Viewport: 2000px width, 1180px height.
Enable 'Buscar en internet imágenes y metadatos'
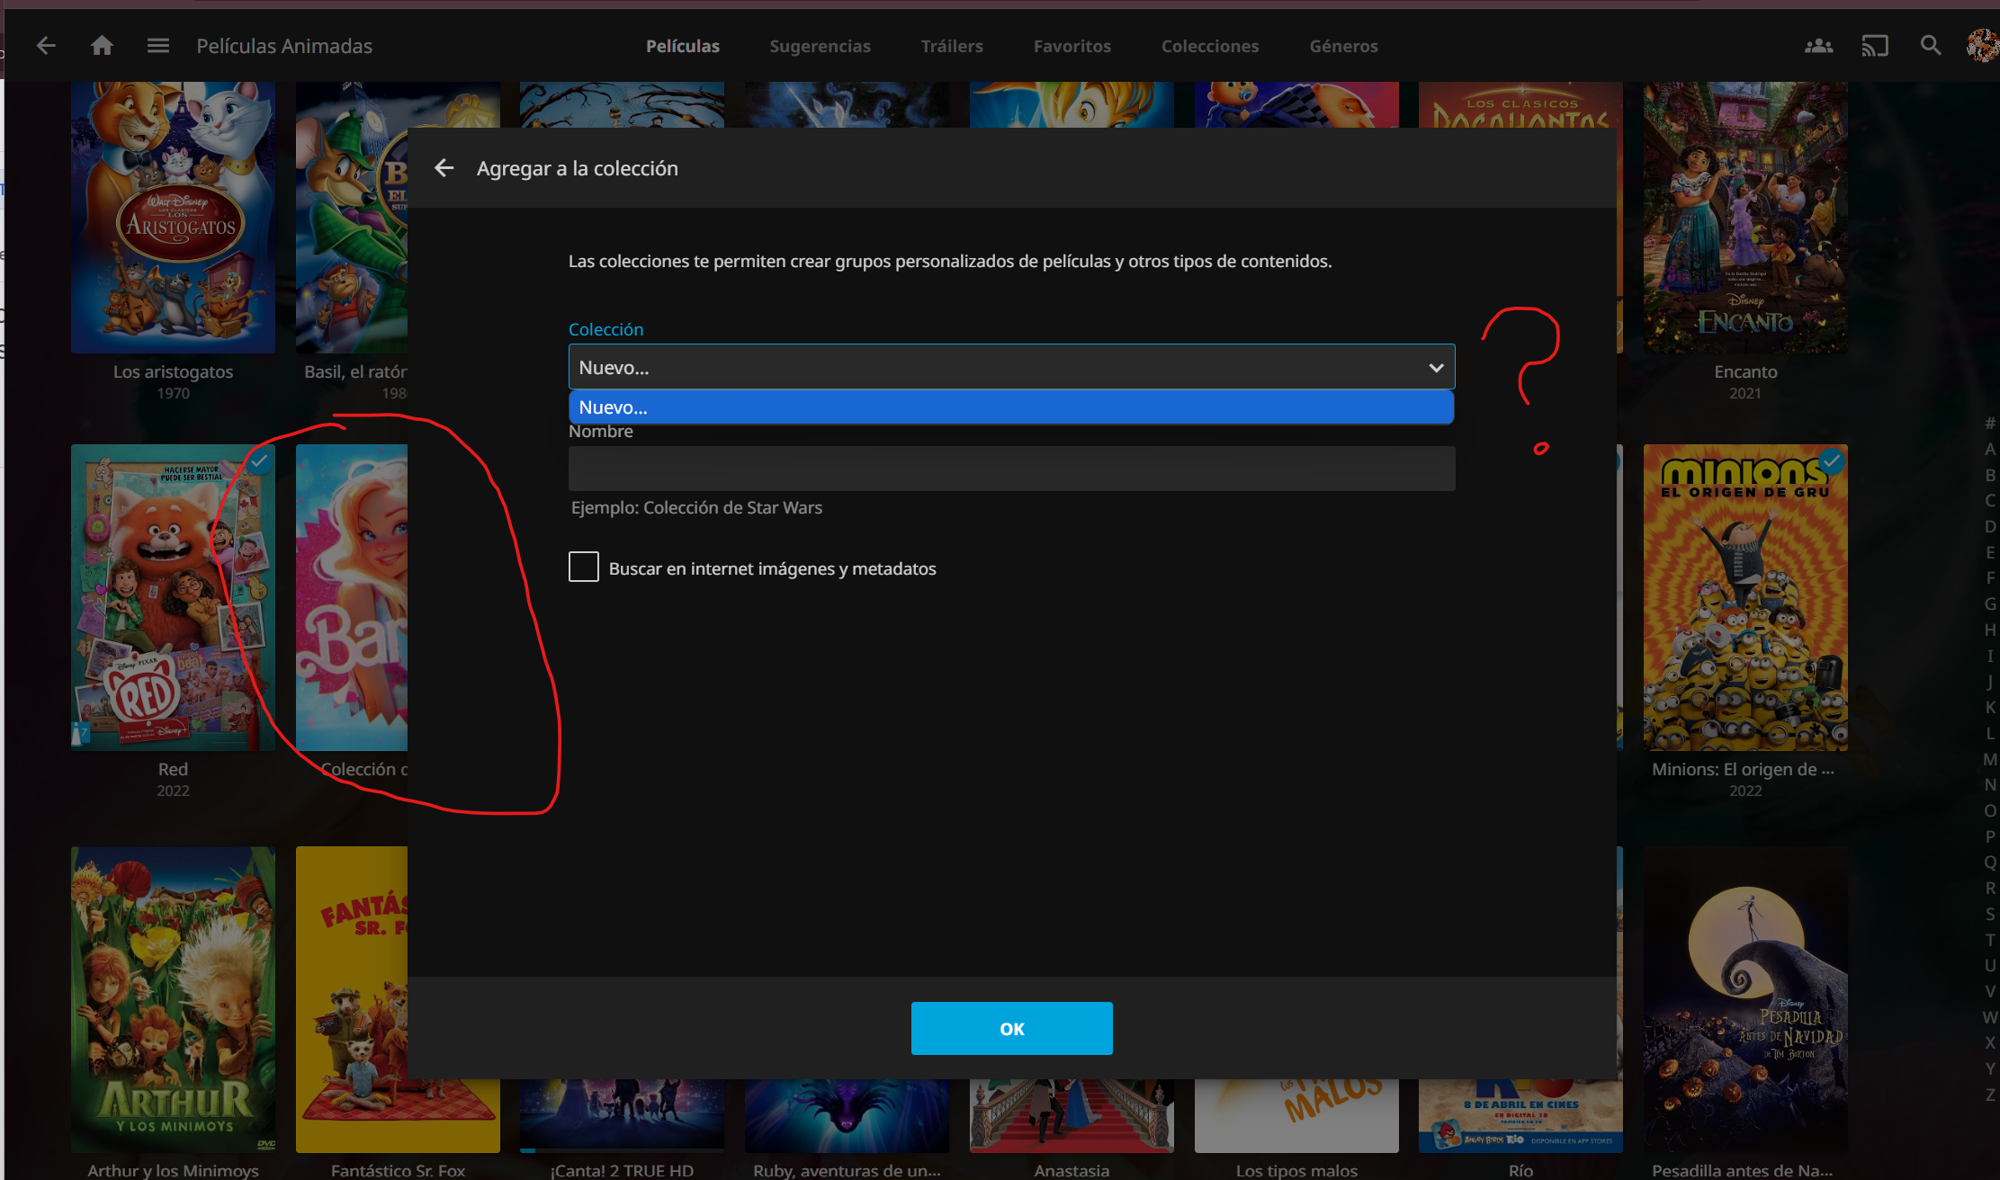[584, 568]
